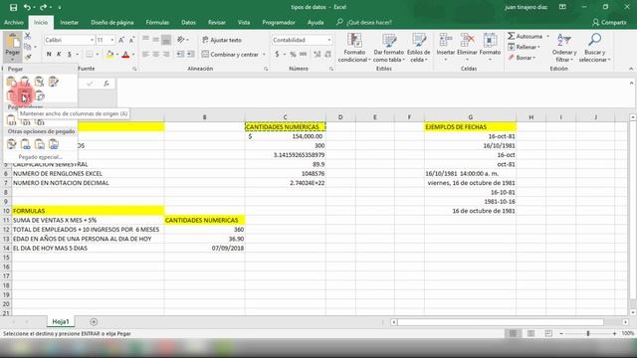
Task: Open the font size dropdown
Action: [x=112, y=40]
